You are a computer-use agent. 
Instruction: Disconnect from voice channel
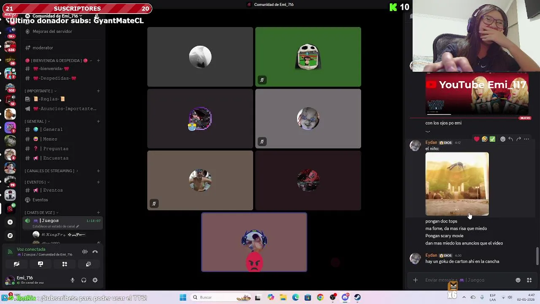click(x=95, y=252)
